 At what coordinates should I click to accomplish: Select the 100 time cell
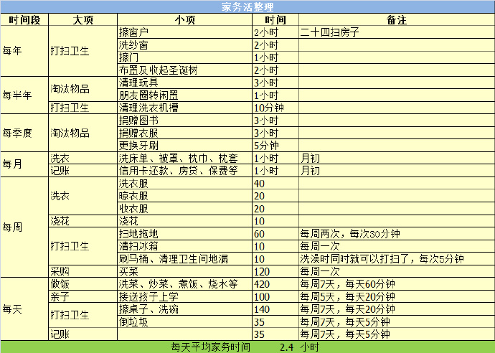pos(275,296)
